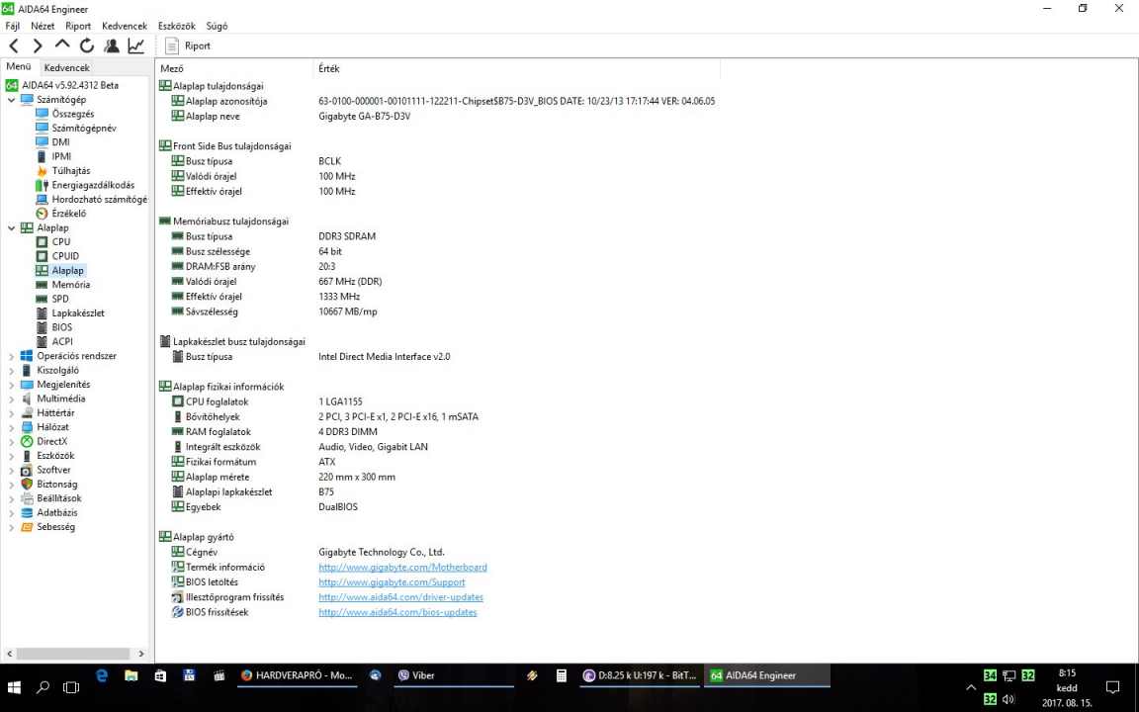Open the Edge browser taskbar icon
This screenshot has height=712, width=1139.
click(102, 675)
